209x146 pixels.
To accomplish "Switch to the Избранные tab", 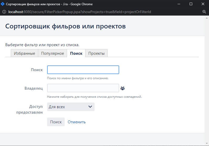I will pos(25,53).
